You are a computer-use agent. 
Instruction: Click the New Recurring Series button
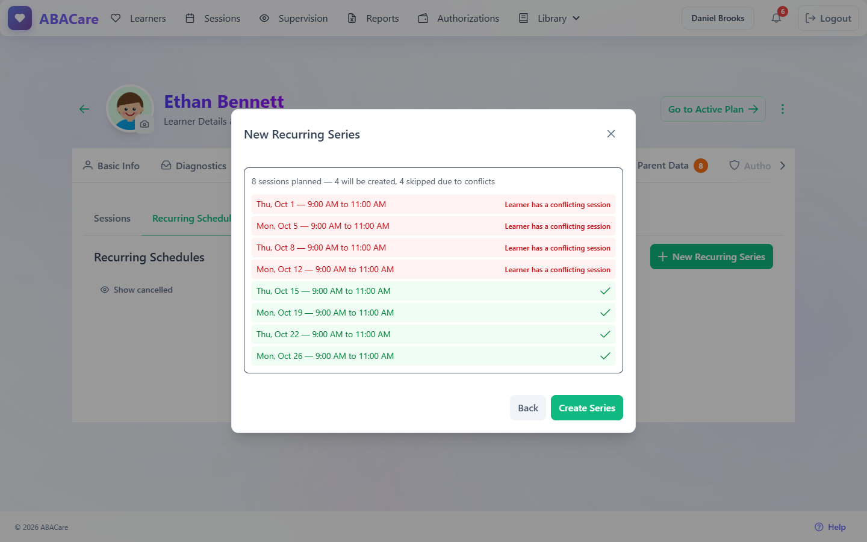(712, 257)
